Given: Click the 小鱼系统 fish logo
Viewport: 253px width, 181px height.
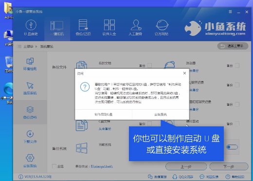Looking at the screenshot, I should coord(193,28).
